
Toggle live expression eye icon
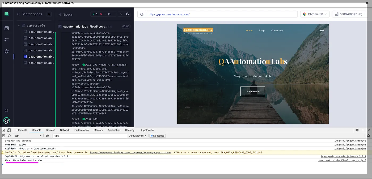(47, 136)
